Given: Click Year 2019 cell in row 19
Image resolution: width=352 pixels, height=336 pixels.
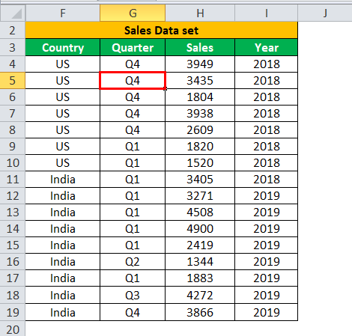Looking at the screenshot, I should point(267,312).
